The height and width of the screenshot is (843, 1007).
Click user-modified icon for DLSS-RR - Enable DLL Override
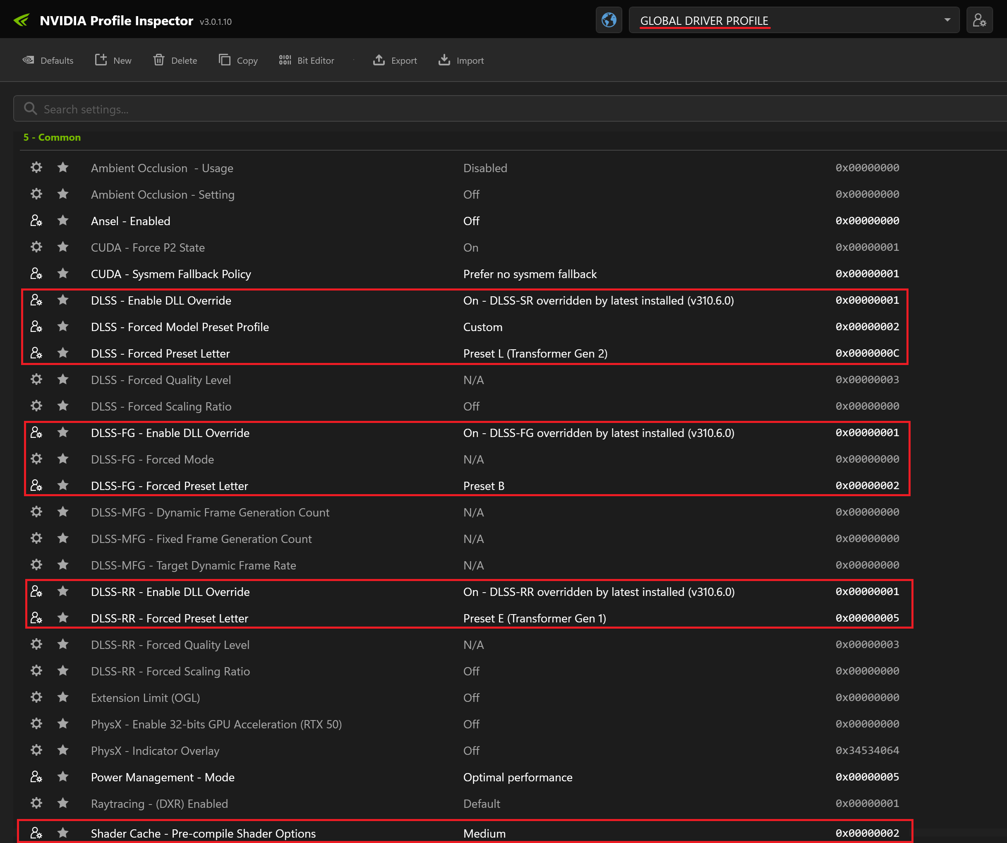(x=36, y=591)
